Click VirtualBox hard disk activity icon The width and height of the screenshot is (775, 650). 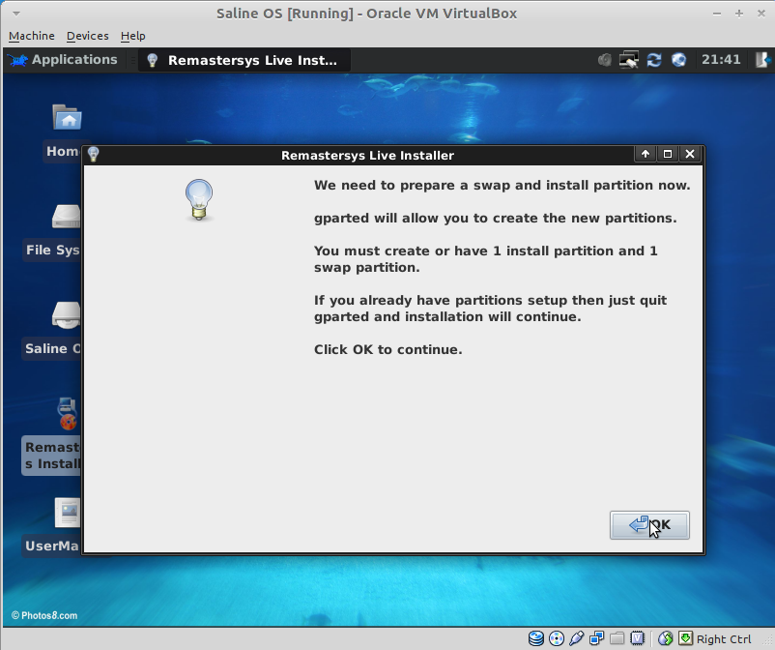pyautogui.click(x=536, y=638)
